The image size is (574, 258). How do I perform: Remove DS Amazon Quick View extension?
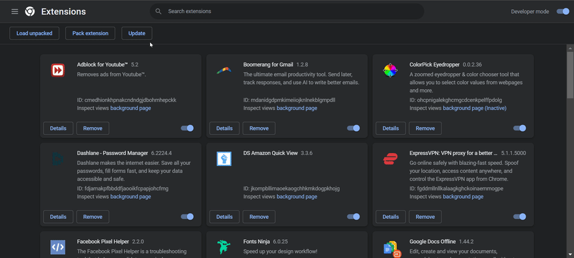point(259,217)
